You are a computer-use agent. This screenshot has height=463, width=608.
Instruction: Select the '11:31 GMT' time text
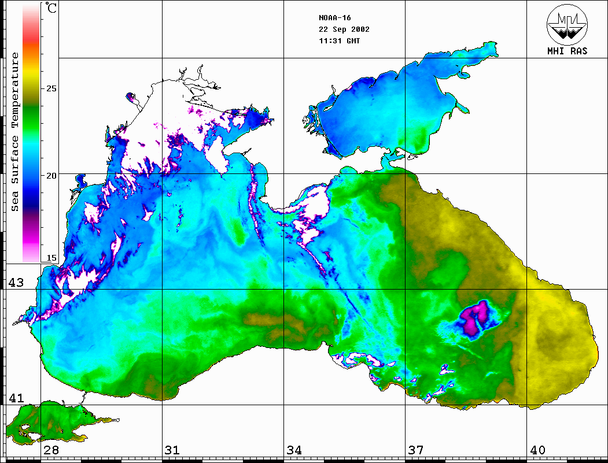[339, 40]
